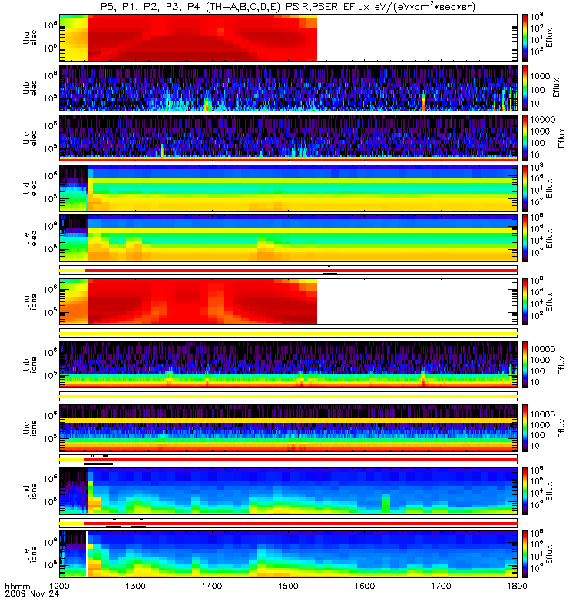Click inside the thb ions spectrogram panel
Screen dimensions: 576x615
288,364
